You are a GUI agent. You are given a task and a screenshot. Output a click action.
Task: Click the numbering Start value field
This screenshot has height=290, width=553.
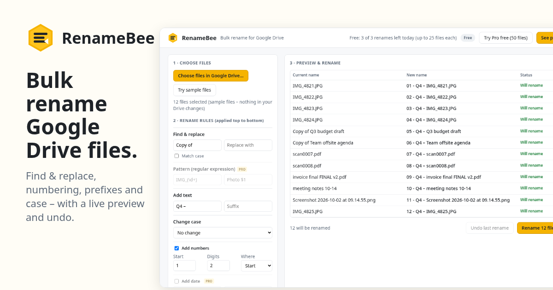(x=184, y=266)
